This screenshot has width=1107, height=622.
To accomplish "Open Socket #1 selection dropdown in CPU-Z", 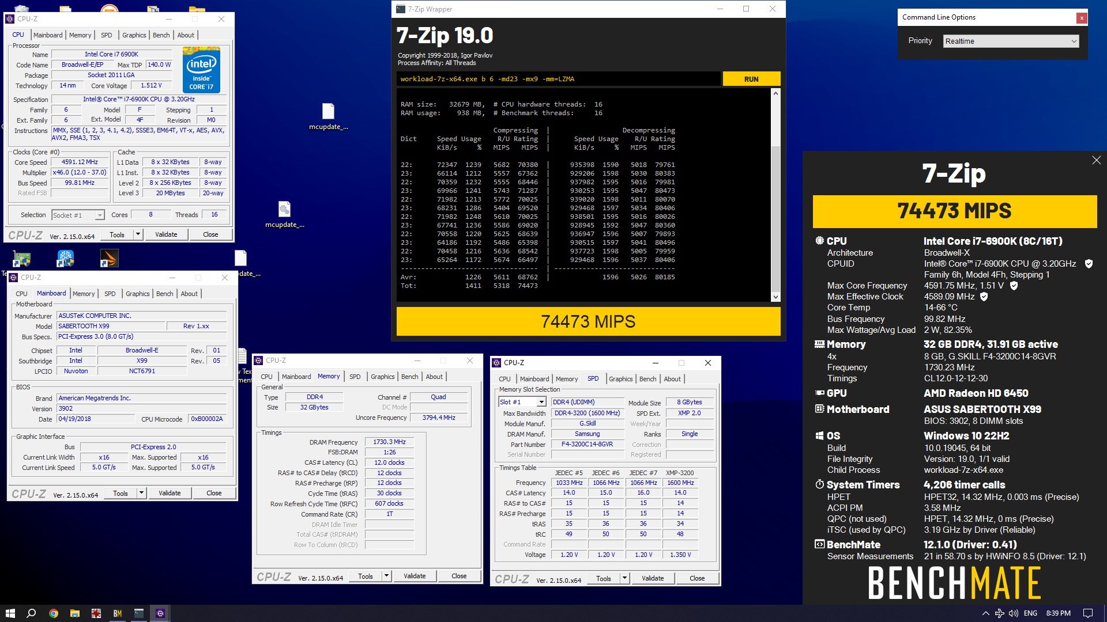I will coord(78,215).
